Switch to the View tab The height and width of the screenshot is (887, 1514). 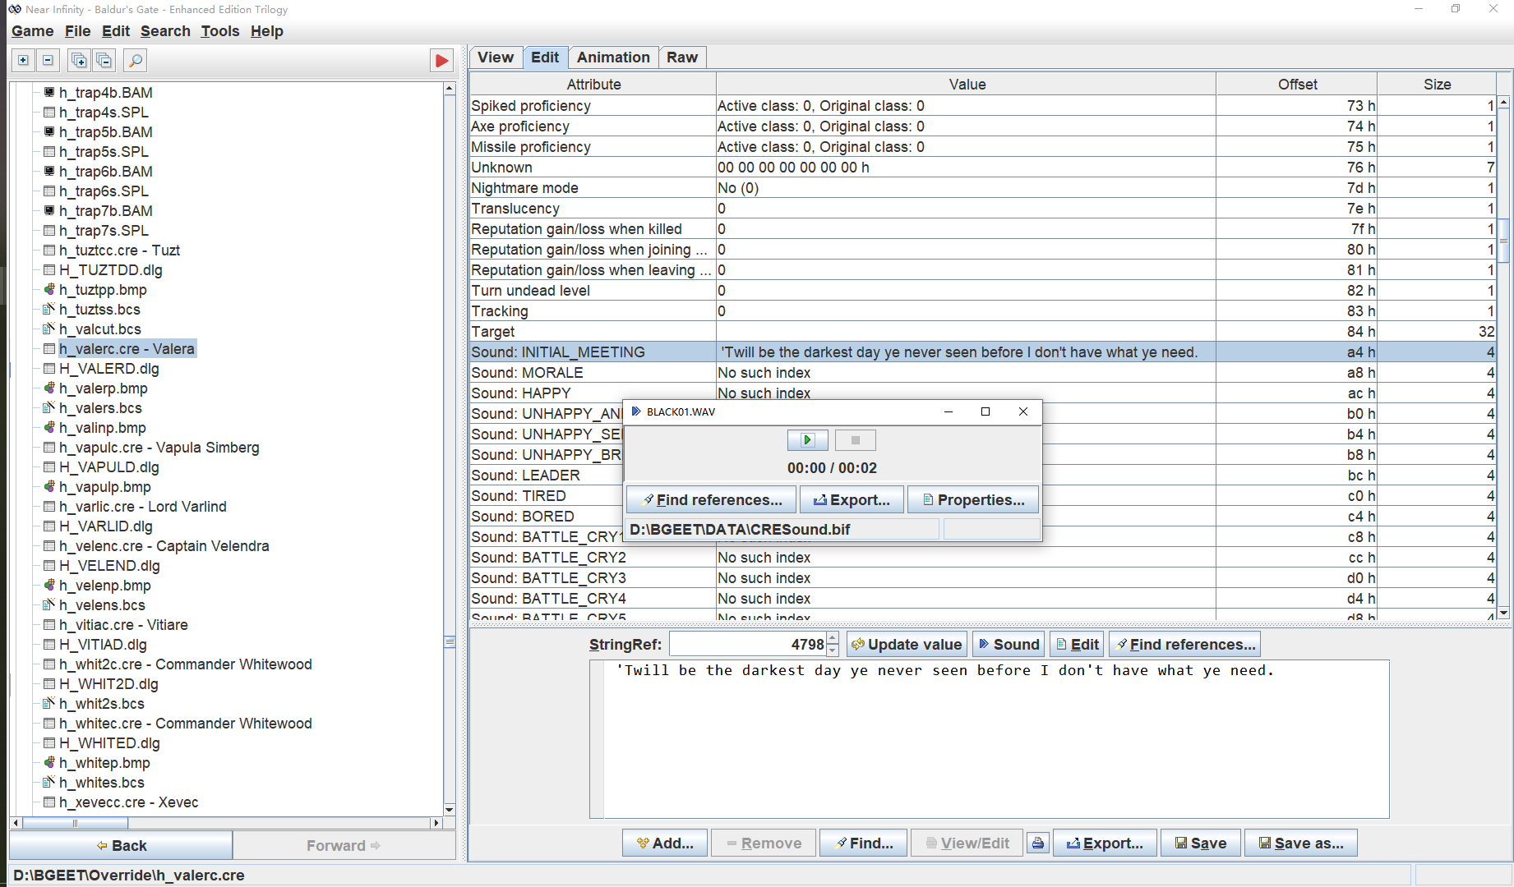496,57
